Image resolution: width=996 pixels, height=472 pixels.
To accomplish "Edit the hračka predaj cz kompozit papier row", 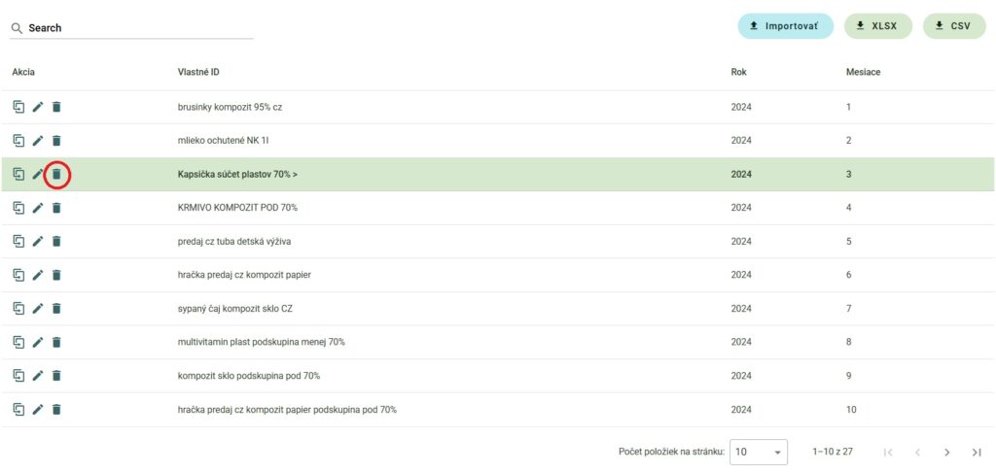I will pyautogui.click(x=38, y=275).
